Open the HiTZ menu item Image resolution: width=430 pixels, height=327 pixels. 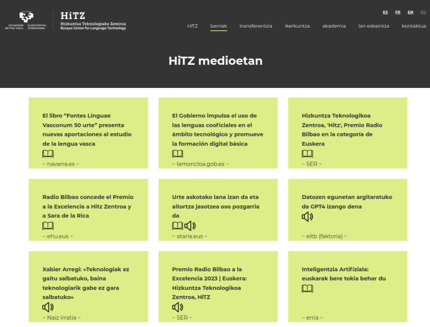pos(192,26)
